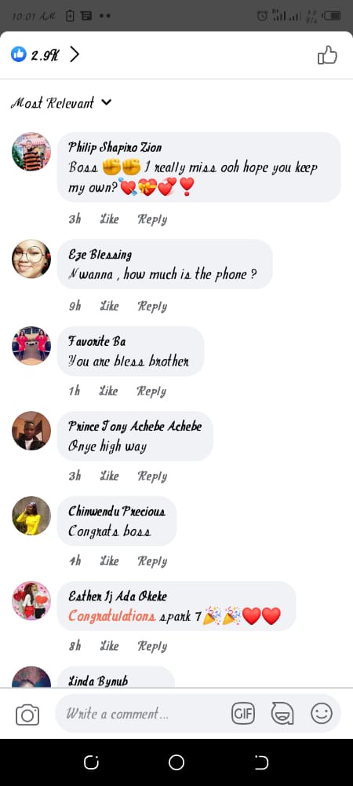Open the emoji smiley icon
Viewport: 353px width, 786px height.
coord(322,713)
